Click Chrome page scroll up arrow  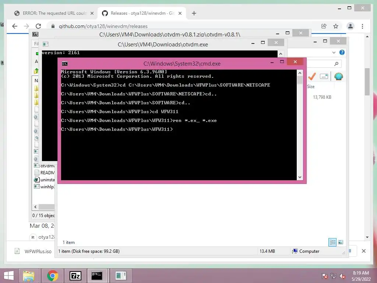(367, 37)
